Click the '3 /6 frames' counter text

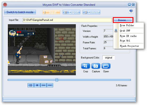pos(121,85)
